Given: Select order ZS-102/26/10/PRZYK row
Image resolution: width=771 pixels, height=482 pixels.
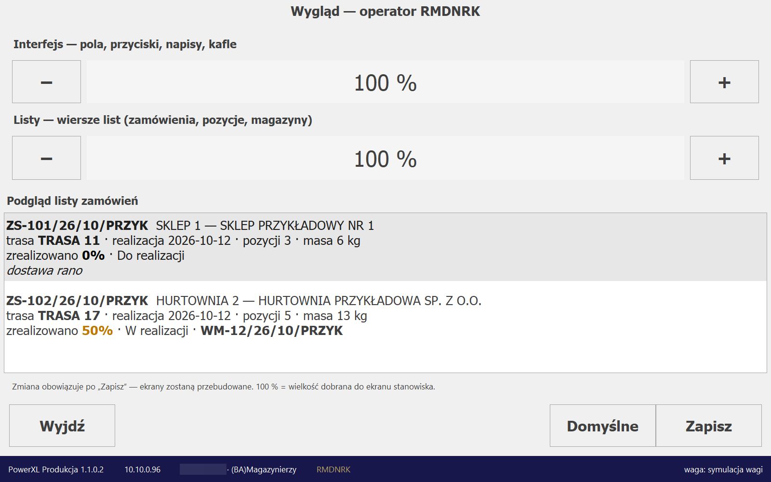Looking at the screenshot, I should [385, 315].
